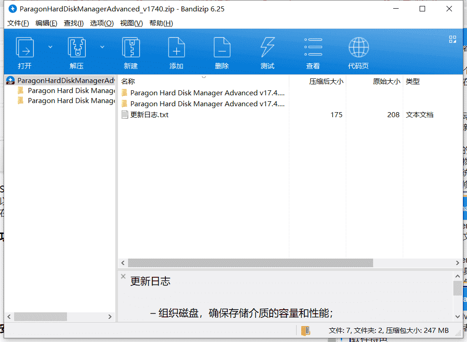Select the second Paragon Hard Disk Manage tree folder

tap(66, 101)
